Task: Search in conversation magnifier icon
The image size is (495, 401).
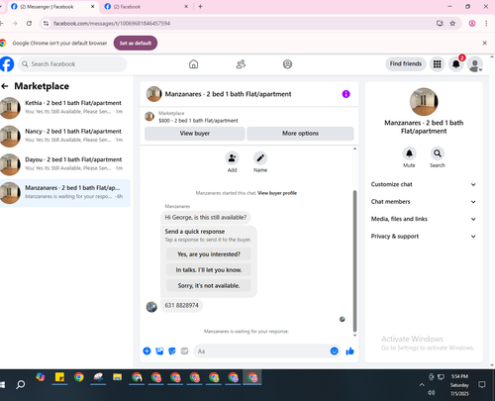Action: tap(438, 153)
